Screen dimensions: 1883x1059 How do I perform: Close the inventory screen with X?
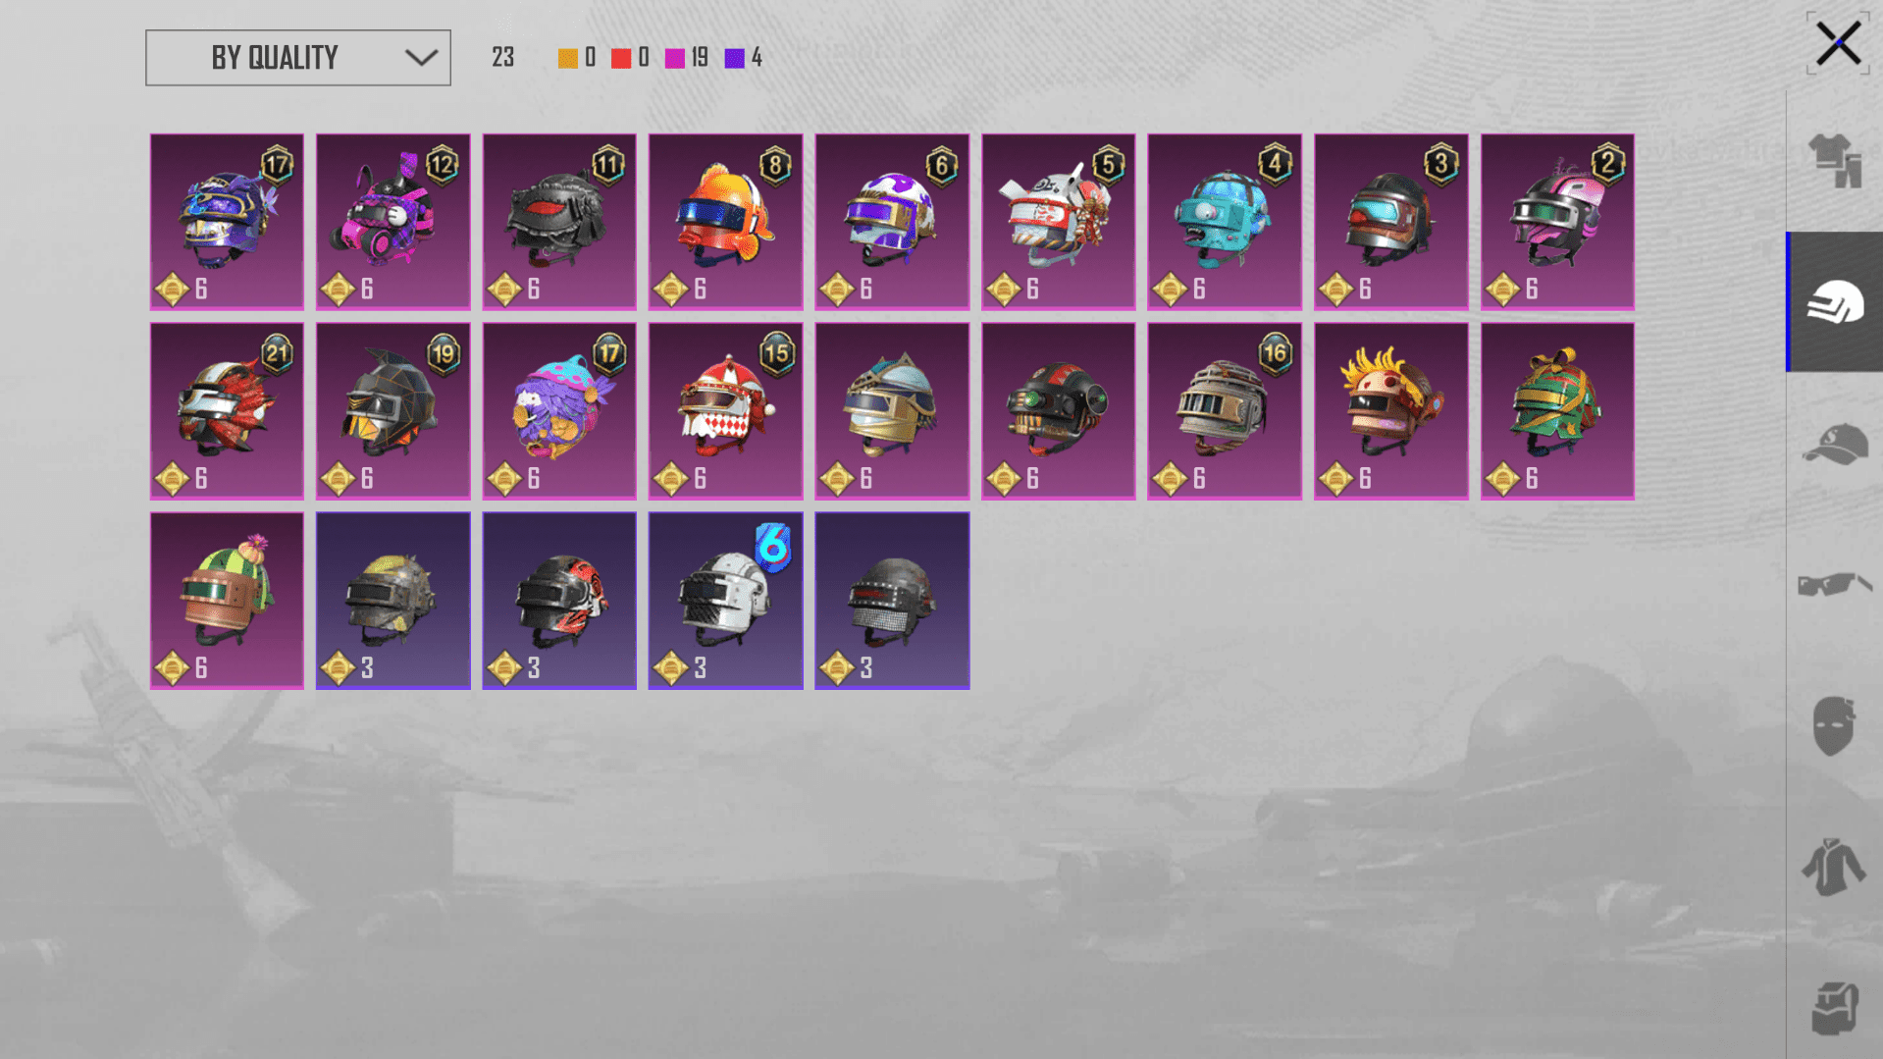1838,44
